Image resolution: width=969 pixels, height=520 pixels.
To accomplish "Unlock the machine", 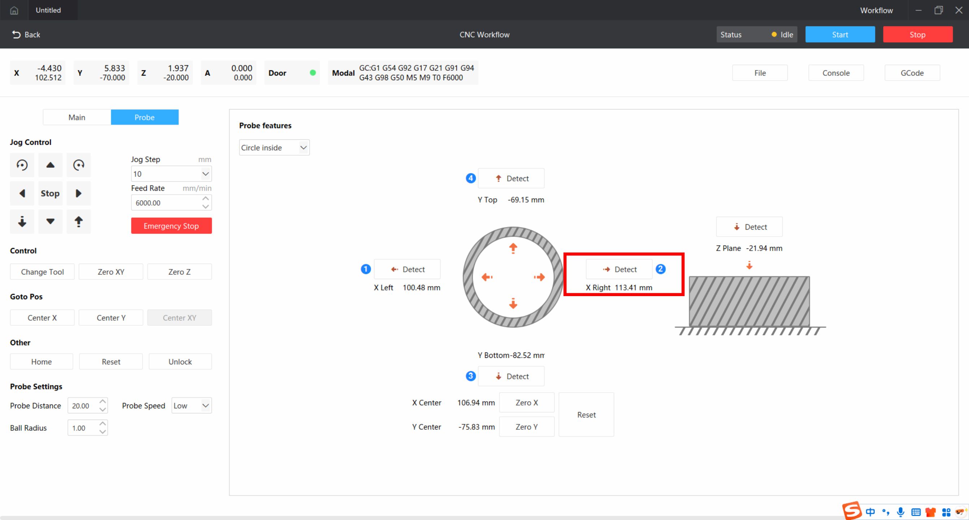I will pos(180,361).
